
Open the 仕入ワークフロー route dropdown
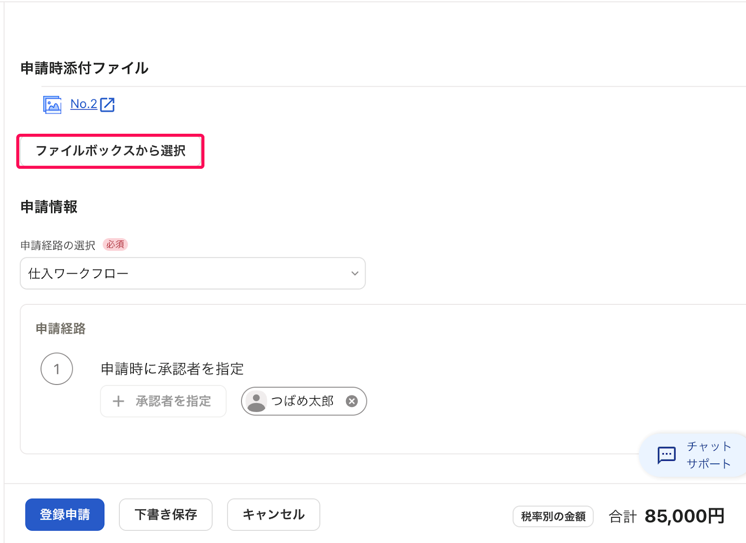(x=193, y=273)
